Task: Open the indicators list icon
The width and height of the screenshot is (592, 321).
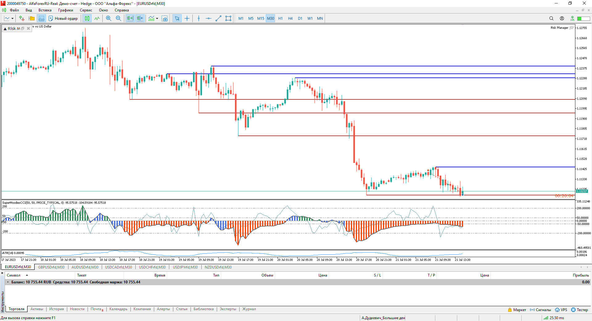Action: pyautogui.click(x=151, y=19)
